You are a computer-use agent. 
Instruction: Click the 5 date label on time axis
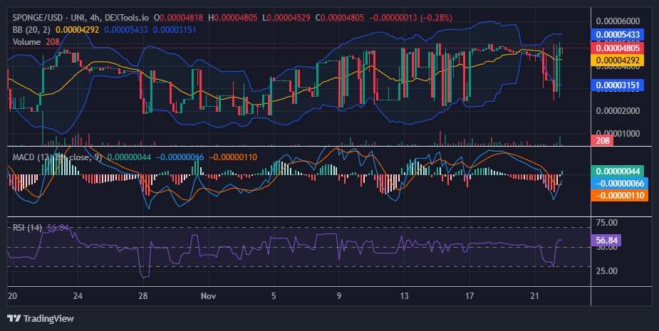click(x=274, y=296)
